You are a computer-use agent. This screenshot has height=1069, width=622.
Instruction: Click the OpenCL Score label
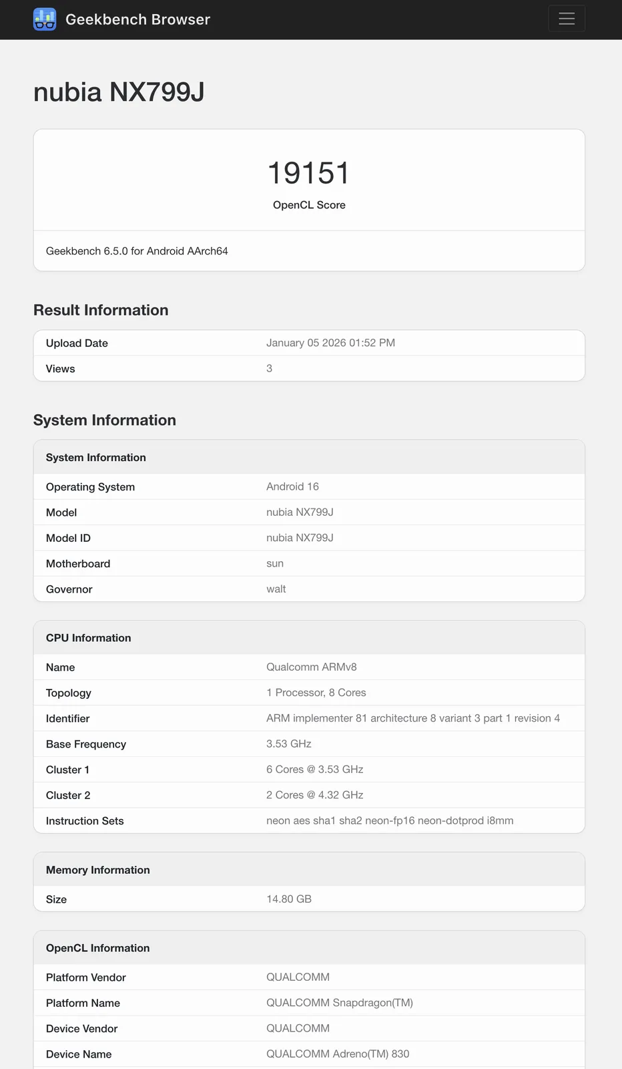(x=309, y=205)
